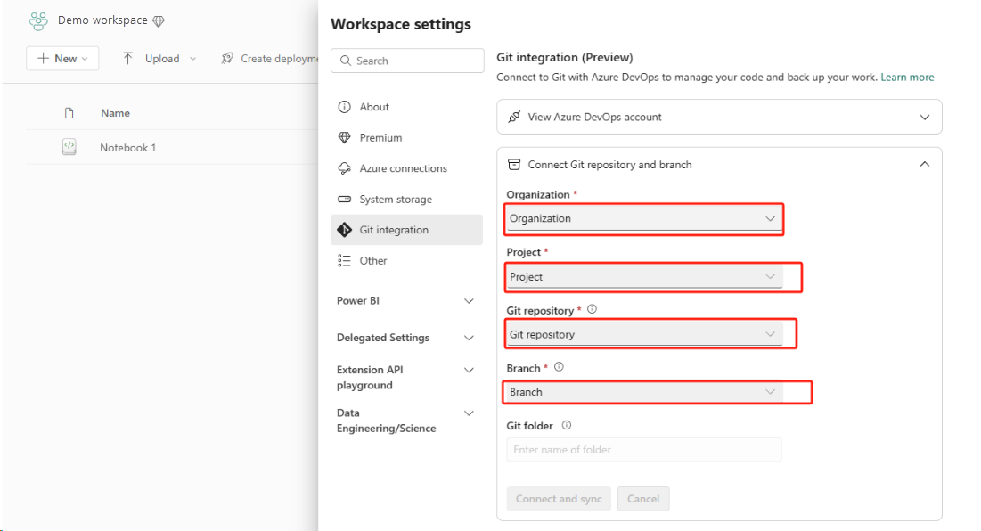
Task: Select the System storage icon
Action: pyautogui.click(x=344, y=199)
